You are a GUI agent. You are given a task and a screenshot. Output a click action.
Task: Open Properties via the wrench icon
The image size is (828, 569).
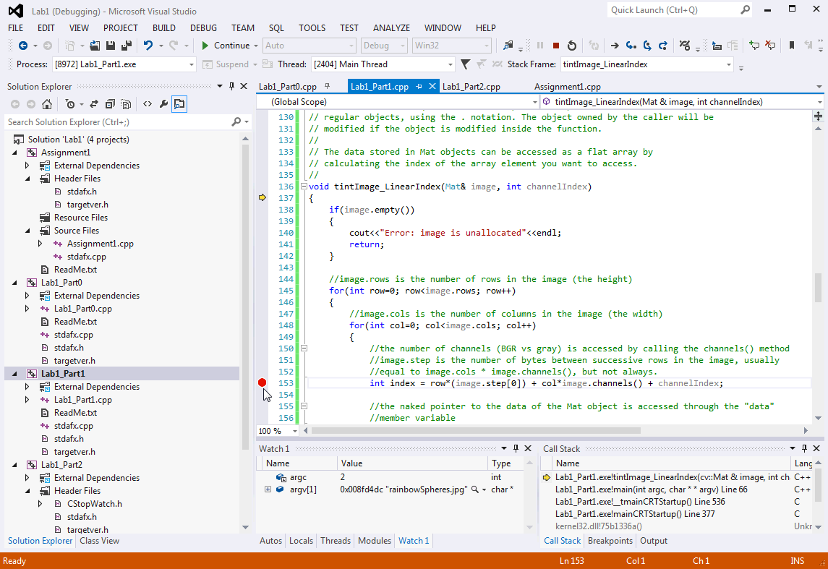[164, 103]
